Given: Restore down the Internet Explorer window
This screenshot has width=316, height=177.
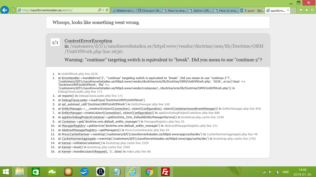Looking at the screenshot, I should (299, 3).
